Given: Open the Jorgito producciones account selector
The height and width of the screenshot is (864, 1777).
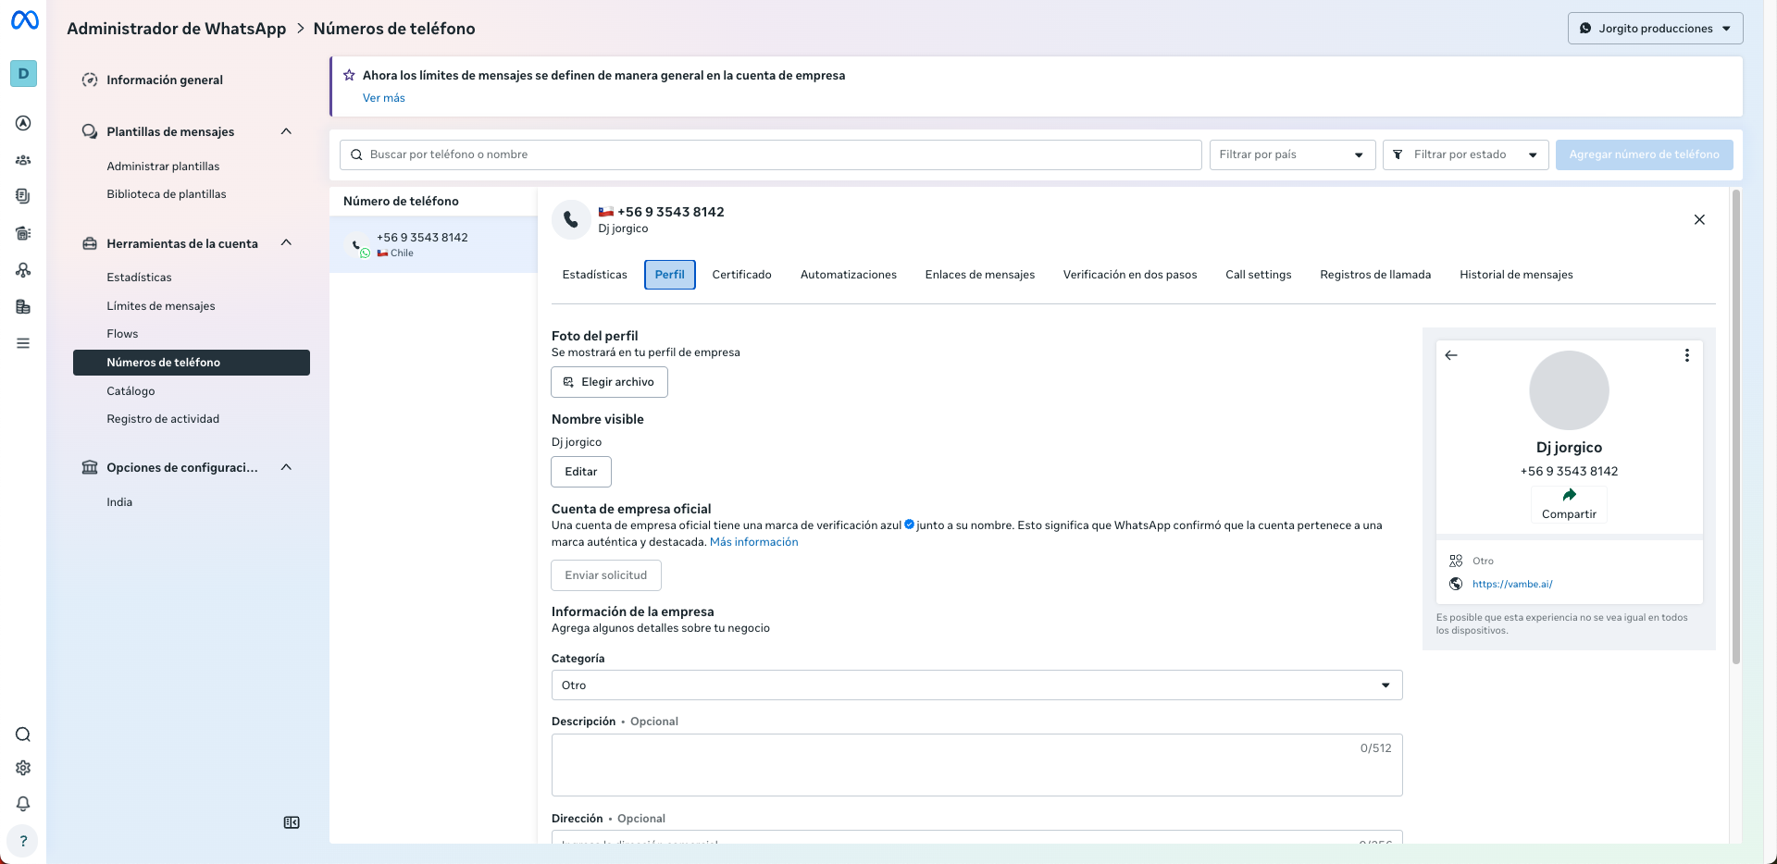Looking at the screenshot, I should coord(1655,29).
